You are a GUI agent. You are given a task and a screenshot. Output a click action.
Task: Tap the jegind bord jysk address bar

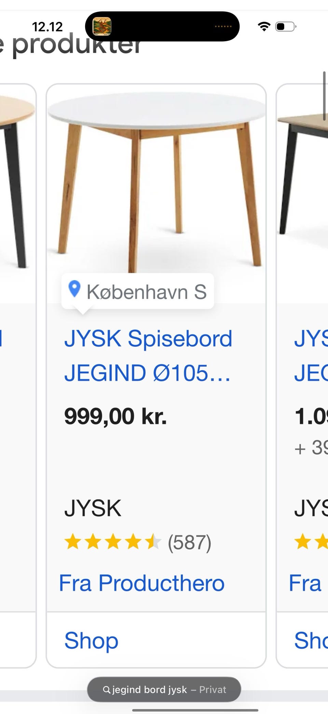[x=164, y=689]
